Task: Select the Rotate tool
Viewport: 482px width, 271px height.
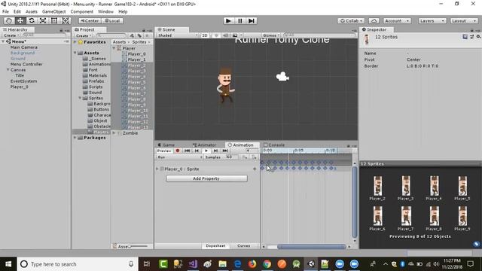Action: point(32,20)
